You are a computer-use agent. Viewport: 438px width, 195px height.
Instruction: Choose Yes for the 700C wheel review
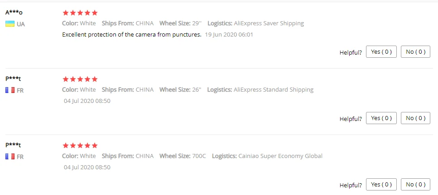pyautogui.click(x=381, y=185)
